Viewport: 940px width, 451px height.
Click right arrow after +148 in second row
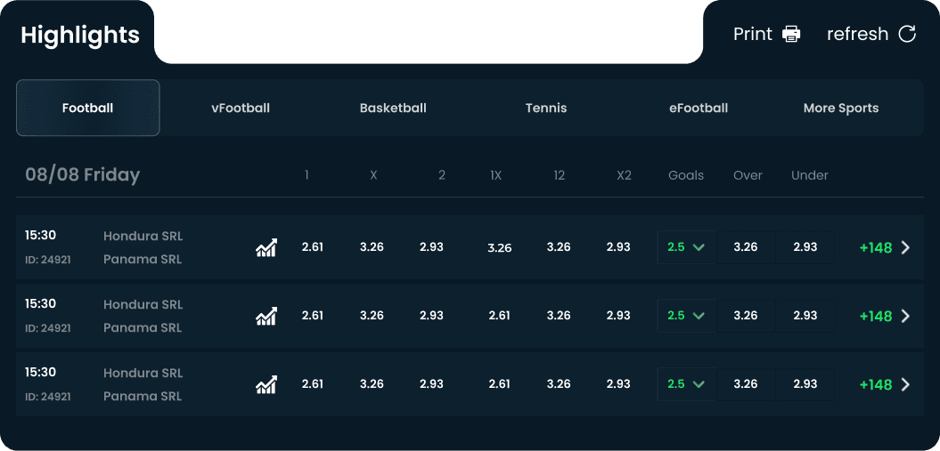pyautogui.click(x=905, y=316)
